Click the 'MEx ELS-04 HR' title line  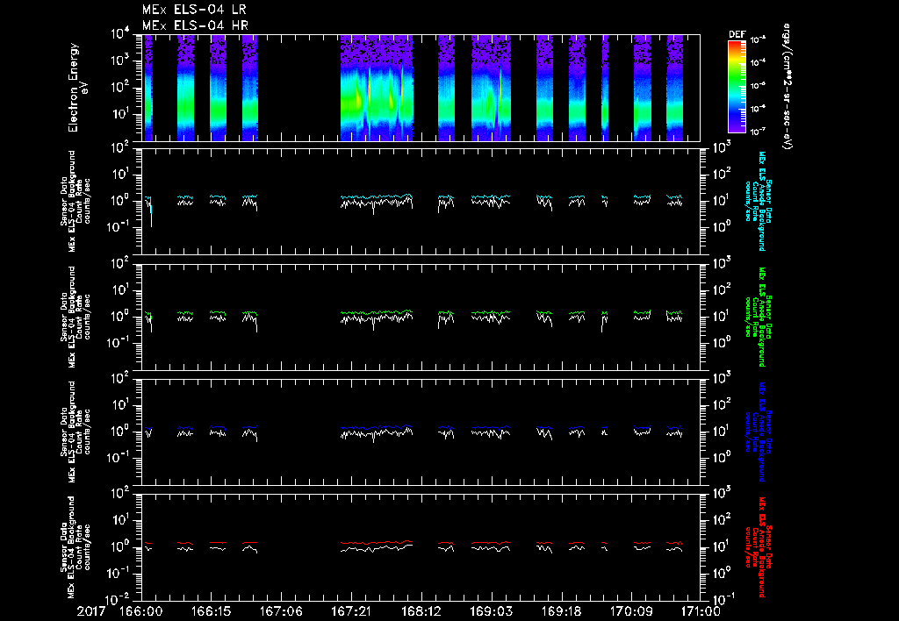(x=195, y=25)
